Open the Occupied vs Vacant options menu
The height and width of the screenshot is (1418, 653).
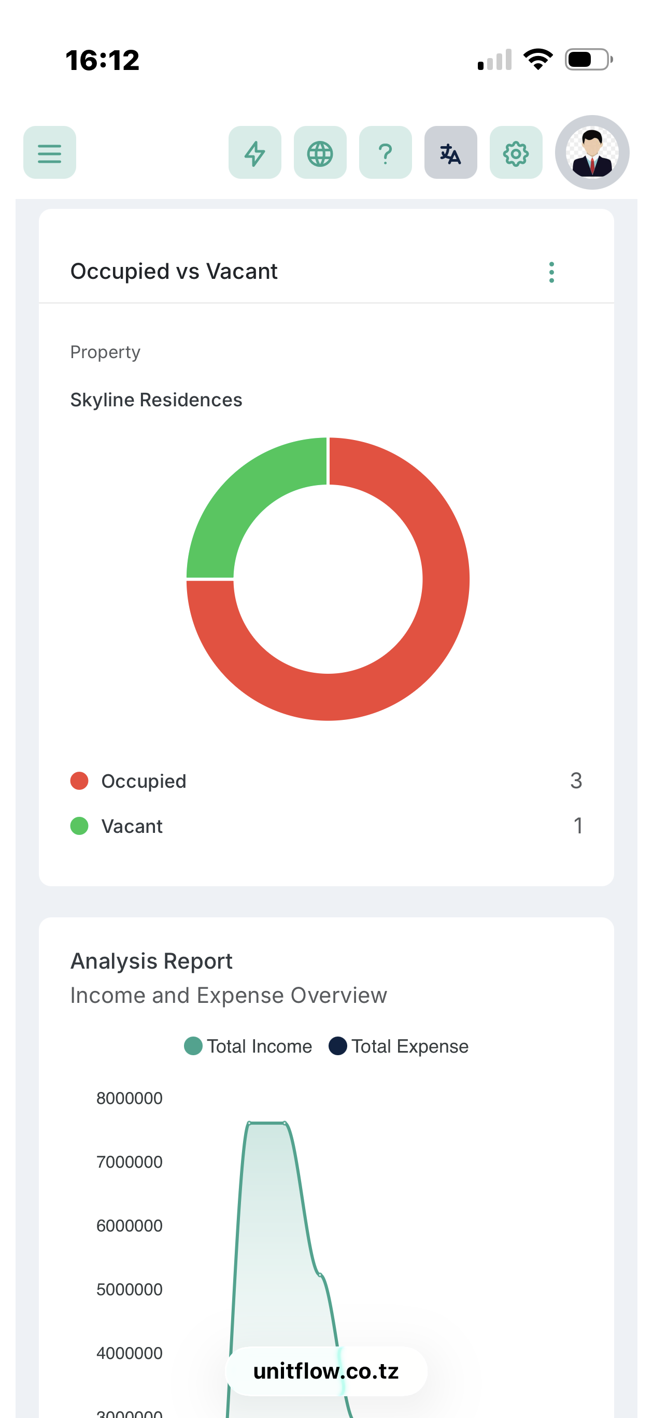(551, 273)
